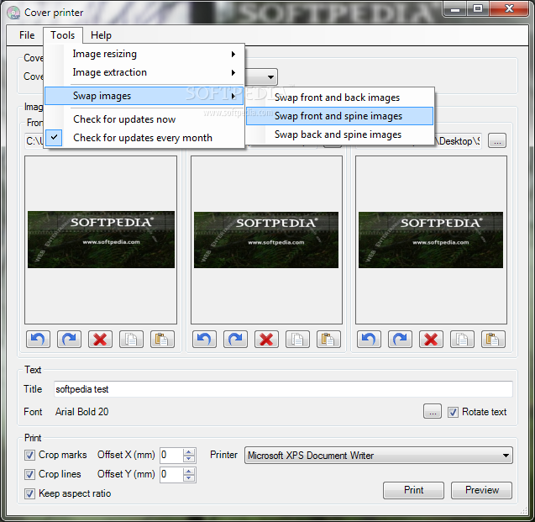Viewport: 535px width, 522px height.
Task: Click the Preview button
Action: tap(482, 490)
